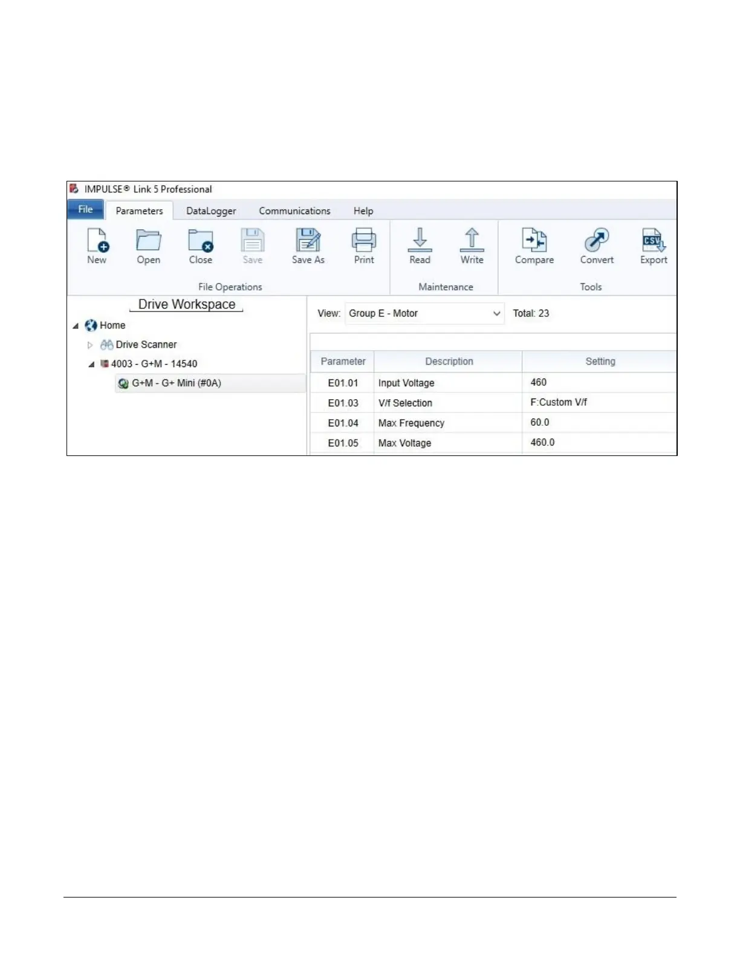Expand the Drive Scanner tree node
The height and width of the screenshot is (958, 740).
(x=90, y=345)
